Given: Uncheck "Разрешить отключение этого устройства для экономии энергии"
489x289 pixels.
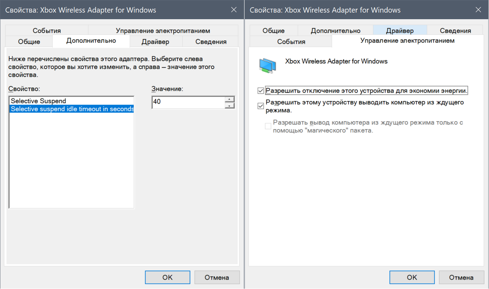Looking at the screenshot, I should [260, 91].
